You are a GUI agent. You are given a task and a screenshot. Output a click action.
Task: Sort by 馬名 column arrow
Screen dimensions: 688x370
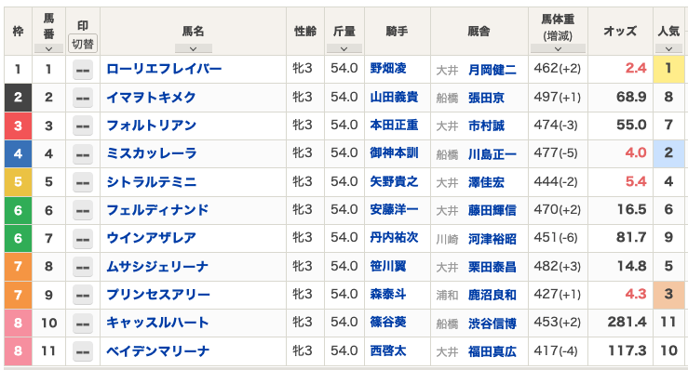pos(193,48)
